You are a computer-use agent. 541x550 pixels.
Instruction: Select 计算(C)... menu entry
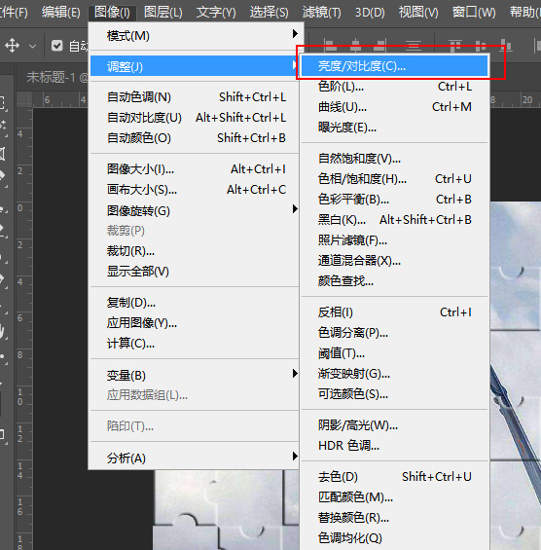tap(195, 343)
